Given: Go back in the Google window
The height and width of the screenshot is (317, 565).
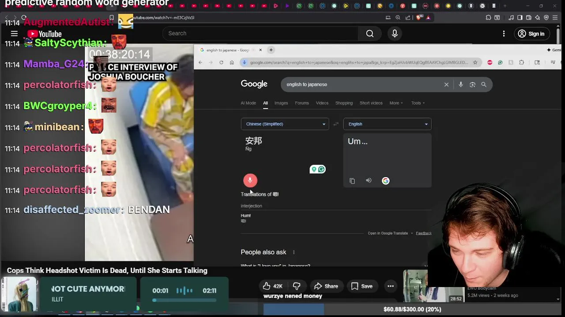Looking at the screenshot, I should (200, 63).
